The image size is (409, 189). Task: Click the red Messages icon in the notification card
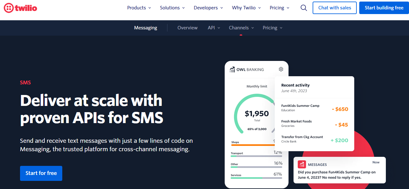point(302,164)
